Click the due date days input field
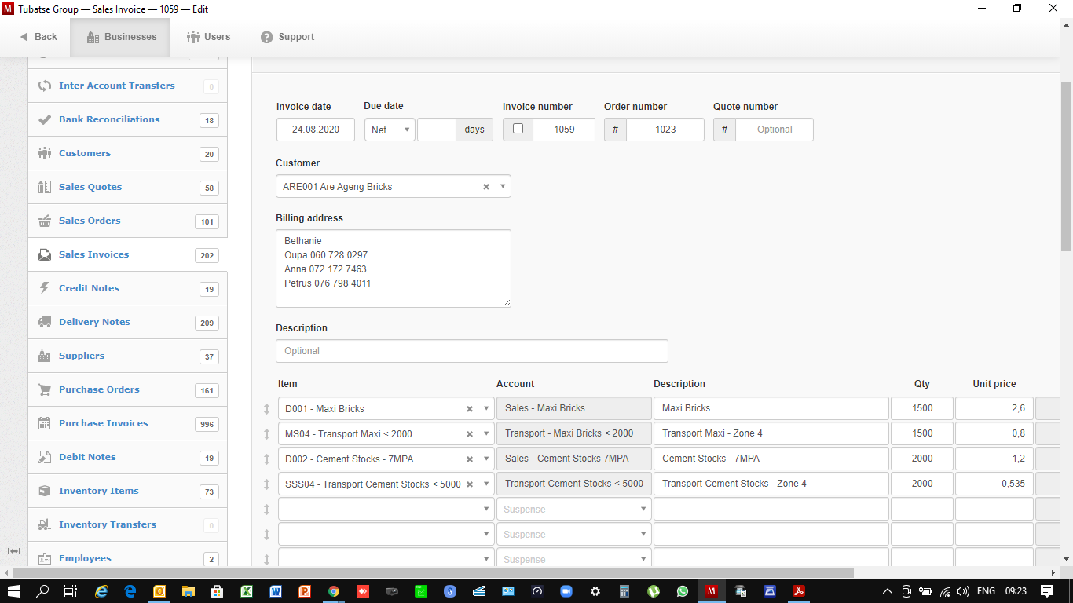 coord(437,130)
